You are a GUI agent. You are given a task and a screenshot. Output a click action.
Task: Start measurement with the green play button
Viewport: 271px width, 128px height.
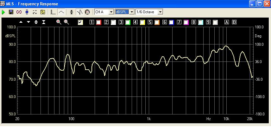(3, 12)
